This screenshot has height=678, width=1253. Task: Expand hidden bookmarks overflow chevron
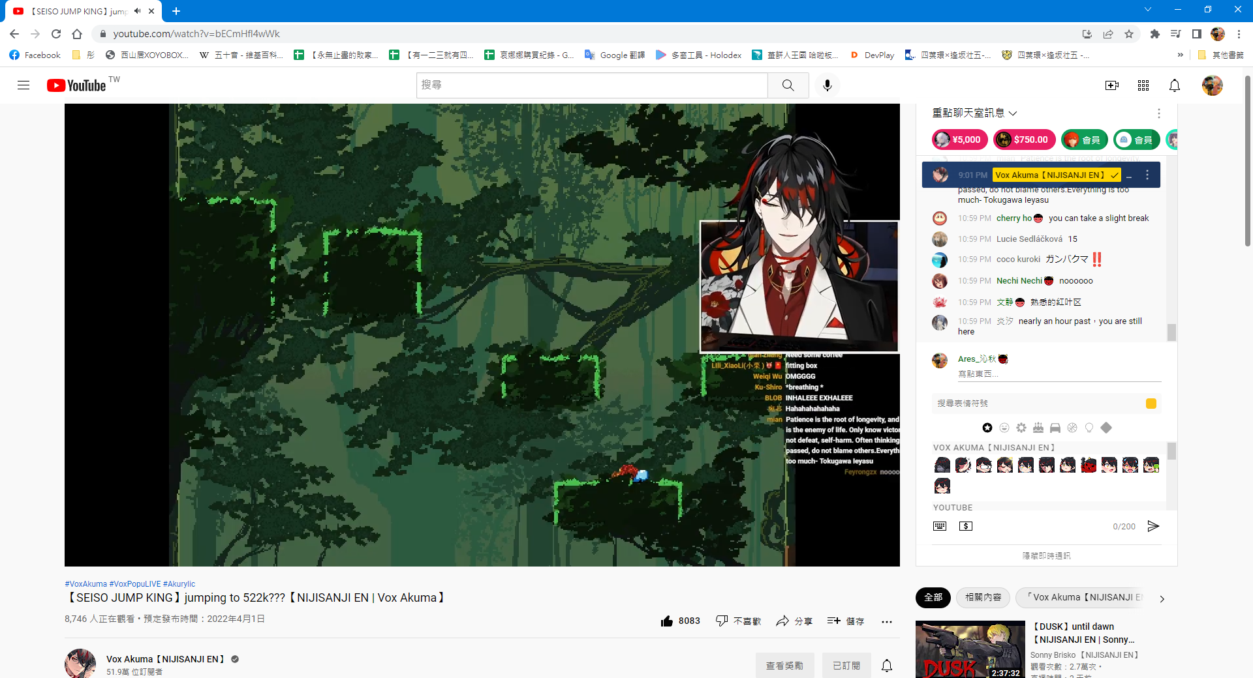1180,55
